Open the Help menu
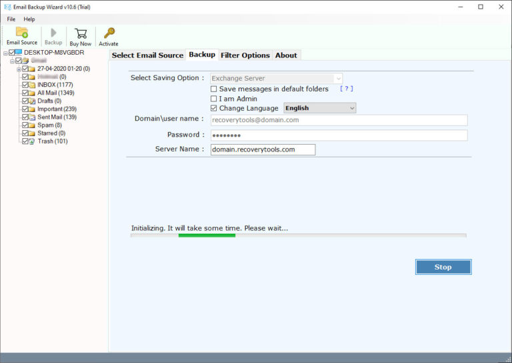The height and width of the screenshot is (363, 512). pyautogui.click(x=29, y=19)
